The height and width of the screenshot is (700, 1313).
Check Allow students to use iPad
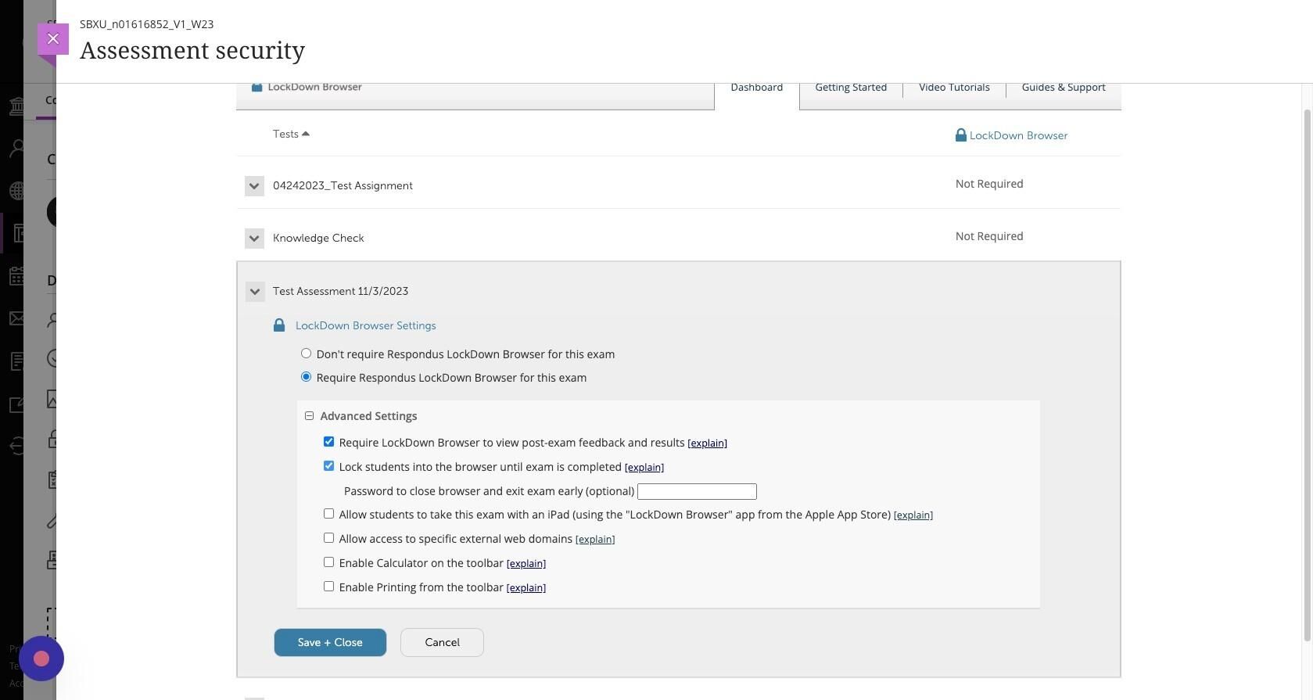pyautogui.click(x=328, y=514)
